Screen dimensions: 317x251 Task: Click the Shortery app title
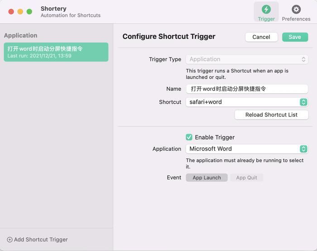pos(53,9)
